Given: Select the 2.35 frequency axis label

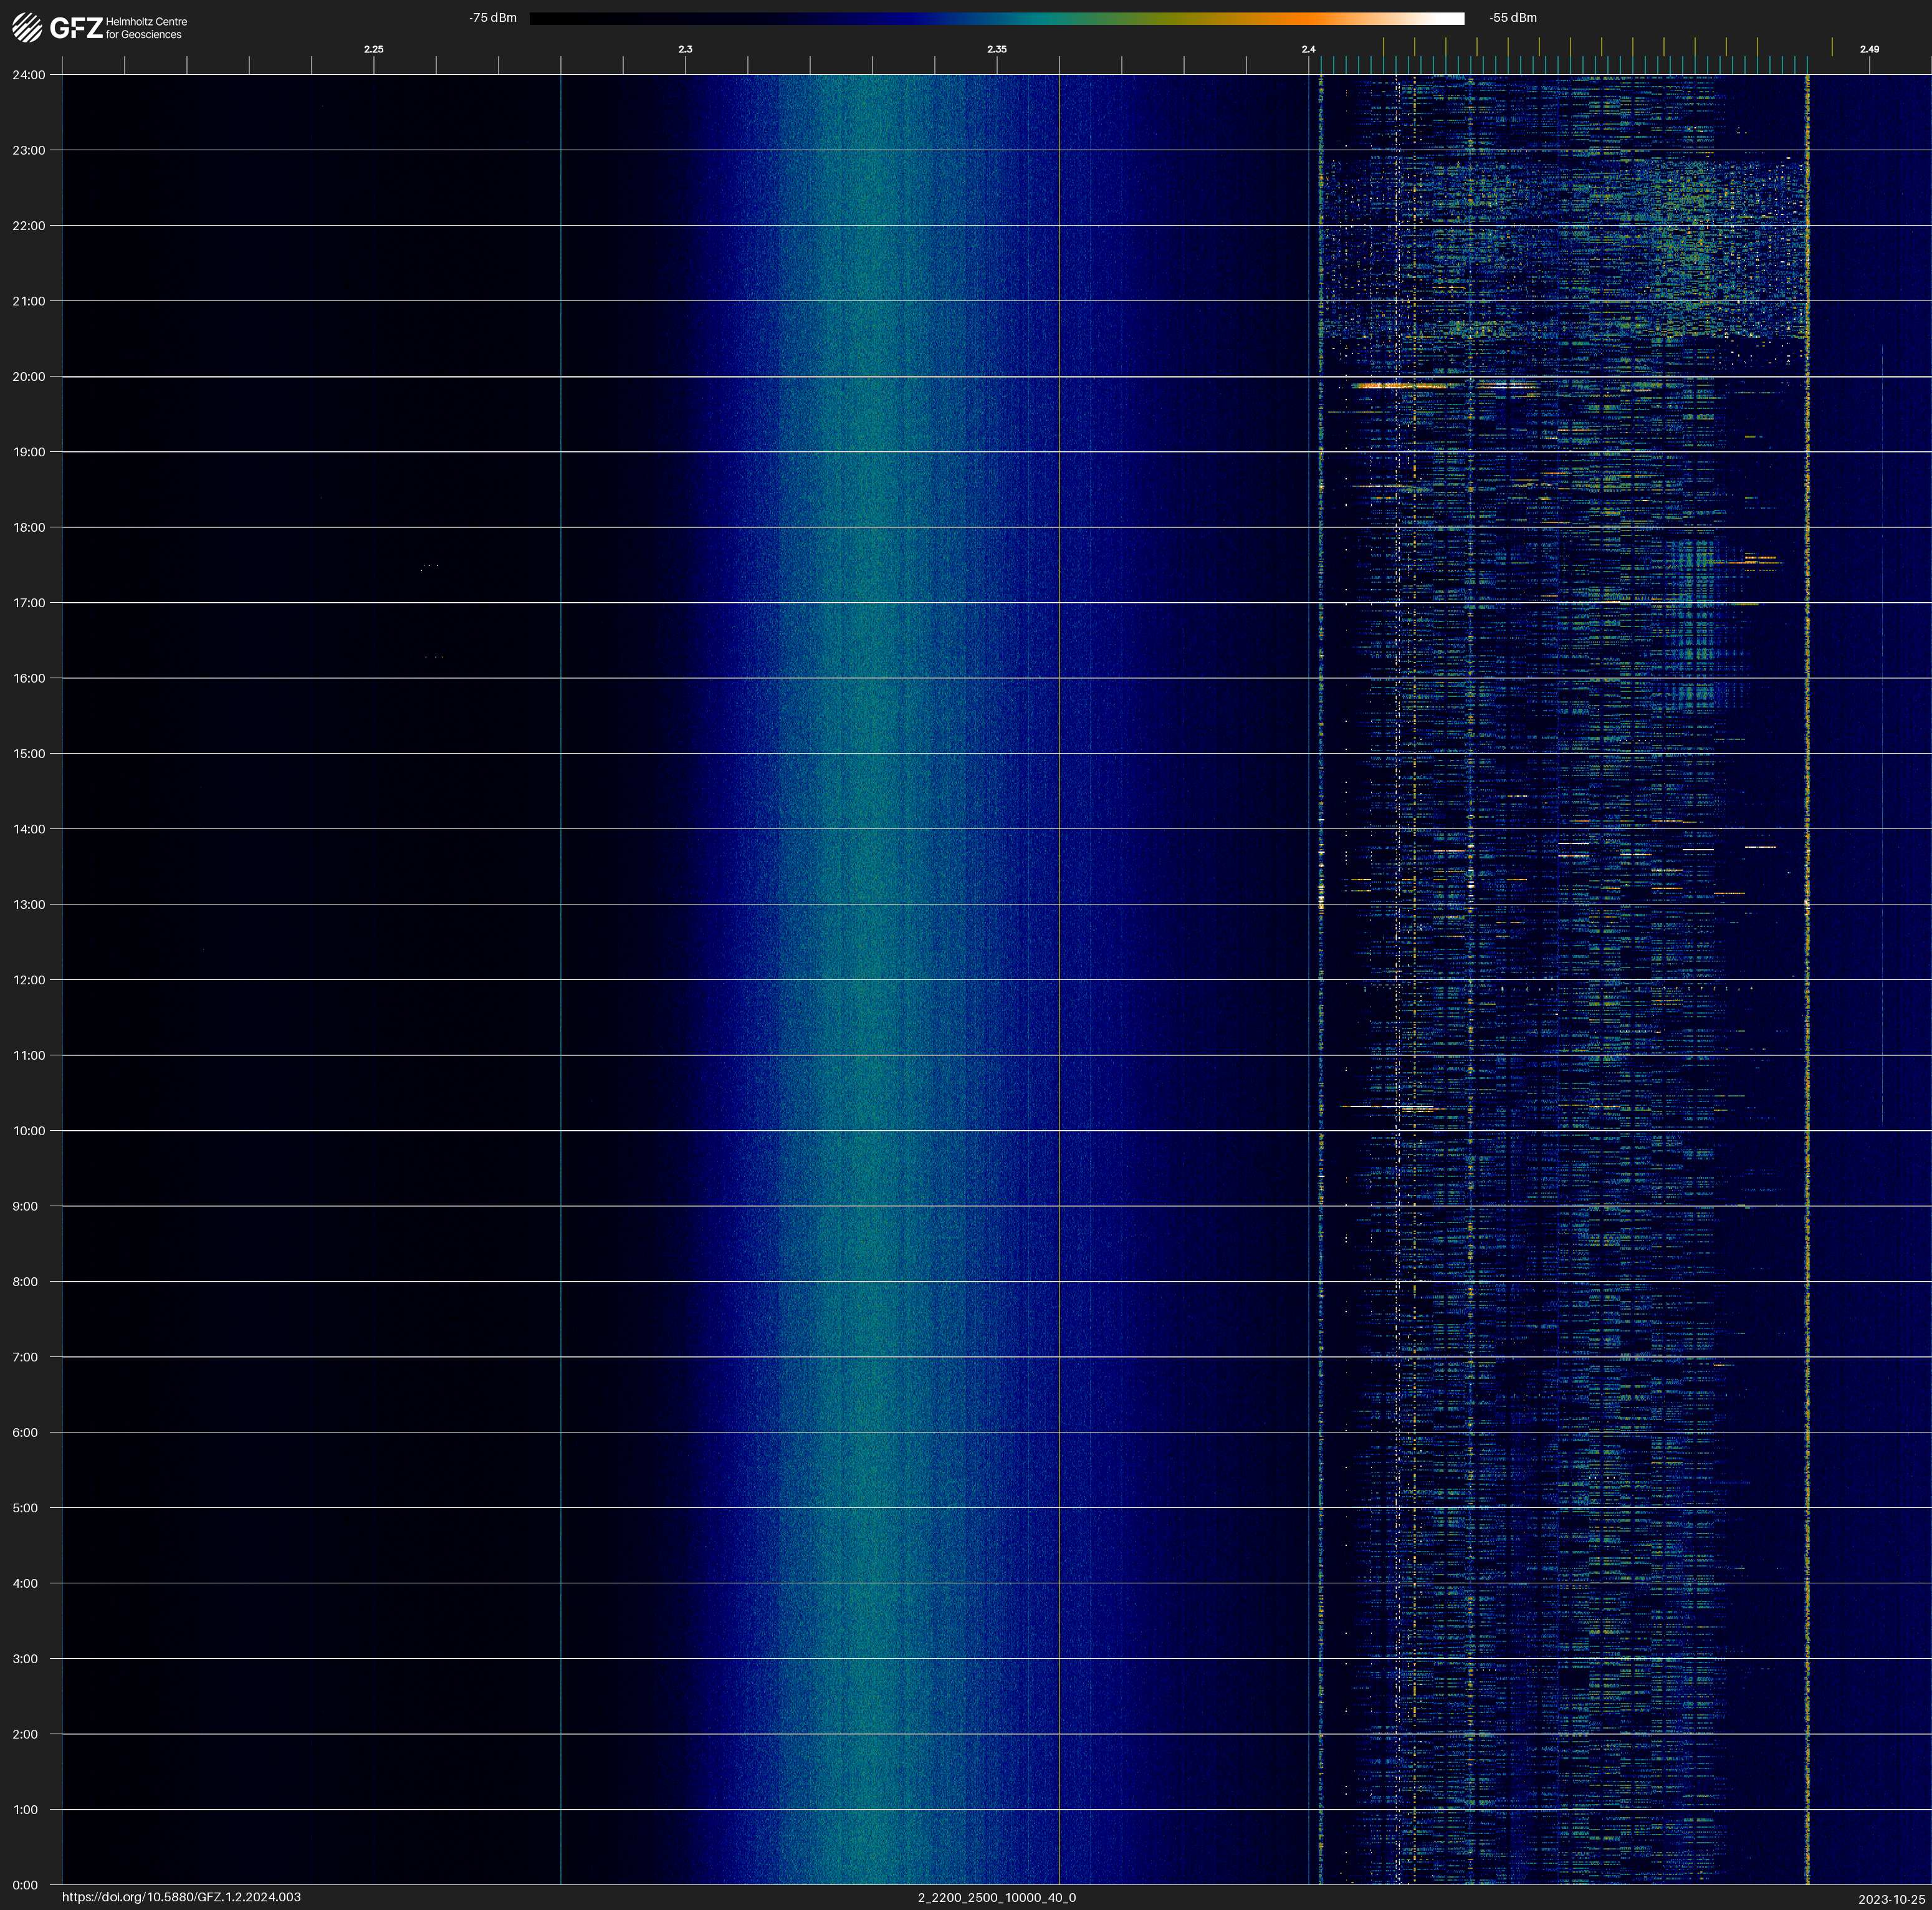Looking at the screenshot, I should 996,49.
